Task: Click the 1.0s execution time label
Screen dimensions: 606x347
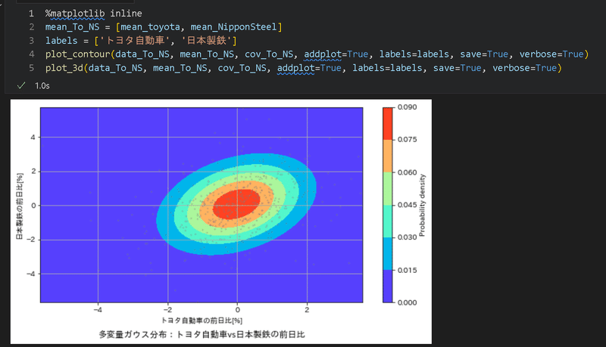Action: tap(42, 86)
